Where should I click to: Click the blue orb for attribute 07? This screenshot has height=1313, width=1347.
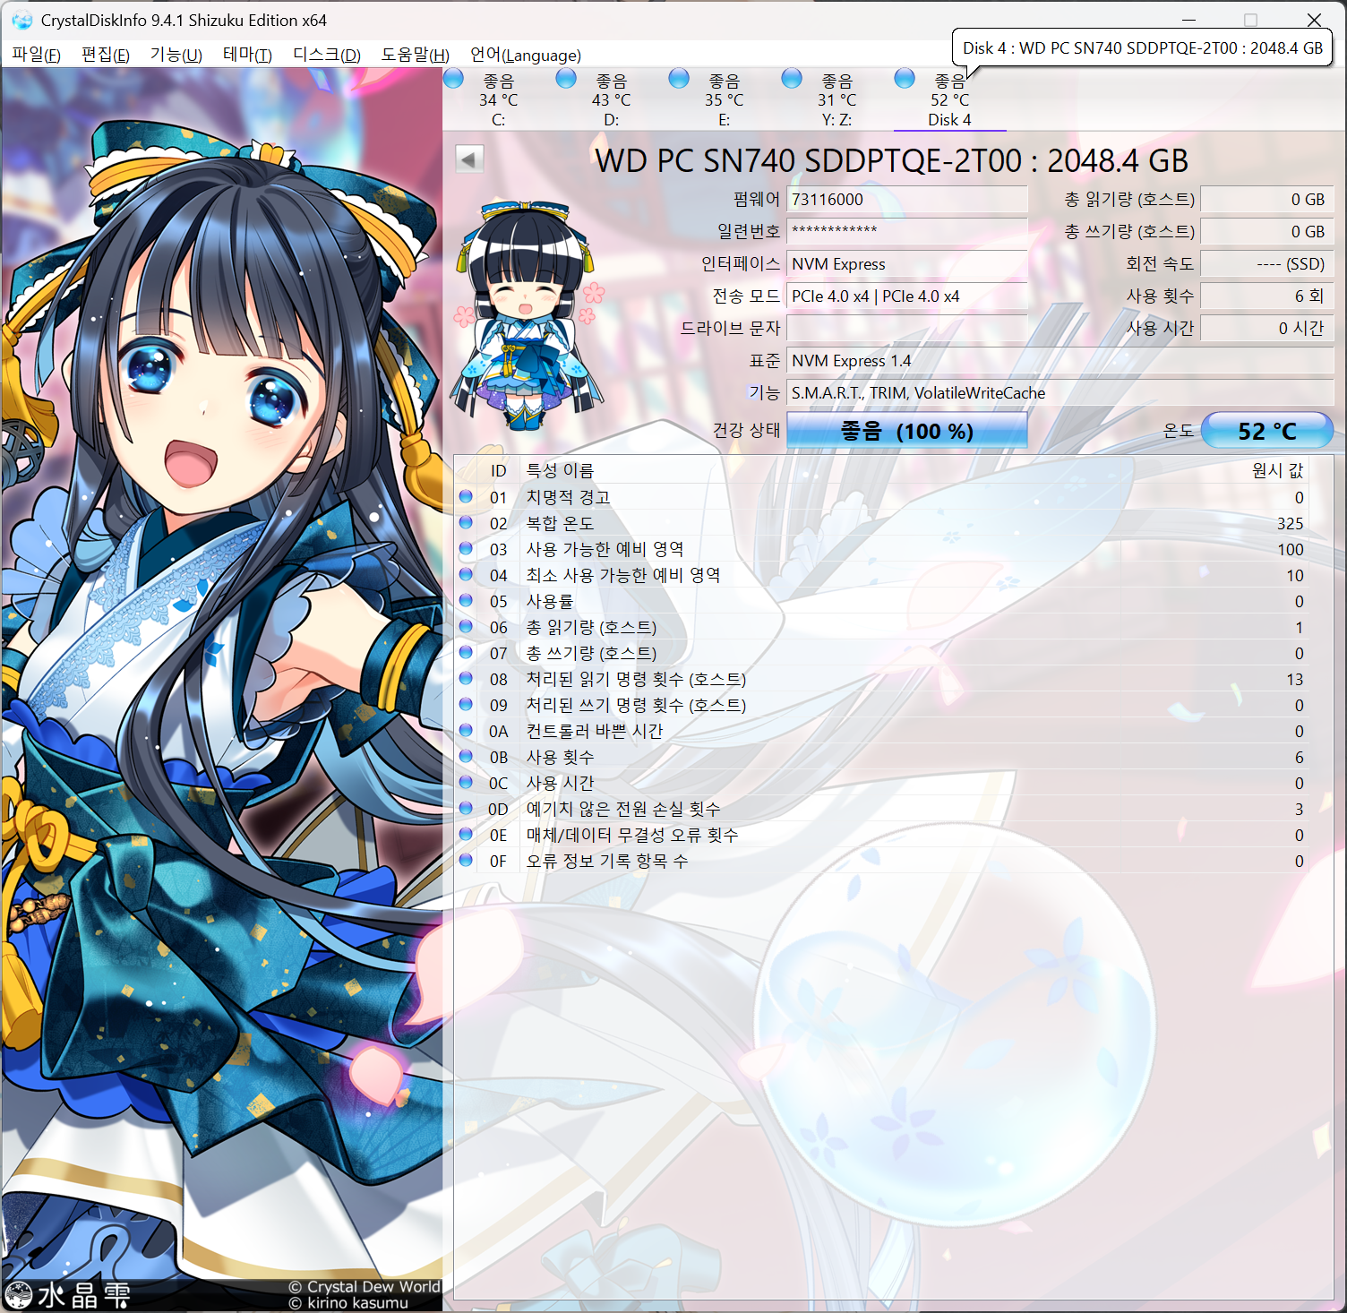point(466,652)
